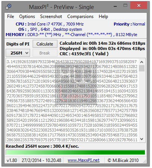Click the scrollbar down arrow
Viewport: 152px width, 168px height.
coord(141,139)
